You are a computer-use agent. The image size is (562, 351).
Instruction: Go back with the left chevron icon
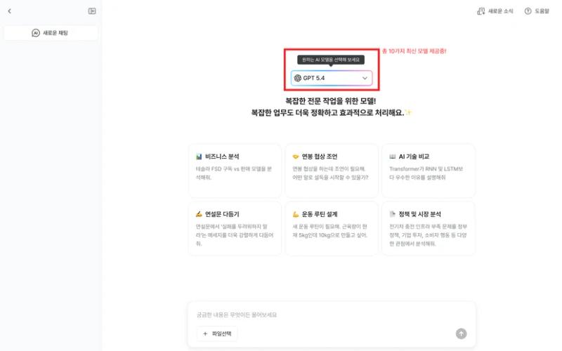point(10,11)
